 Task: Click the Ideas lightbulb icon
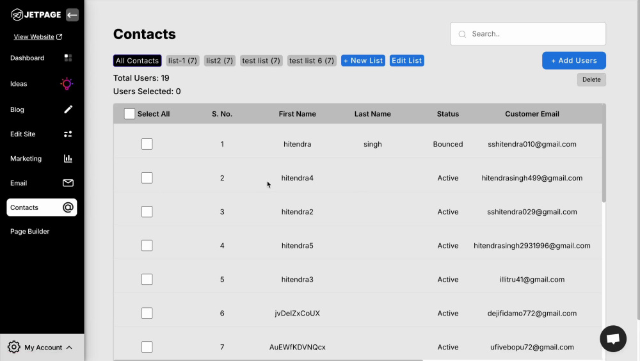point(67,84)
